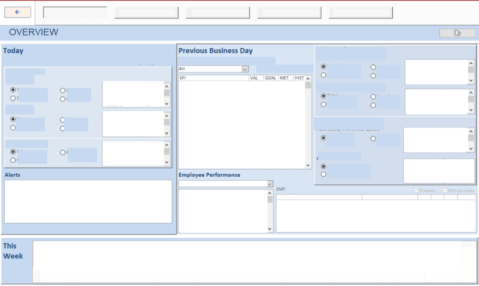
Task: Click the KPI list scroll-down arrow
Action: coord(308,165)
